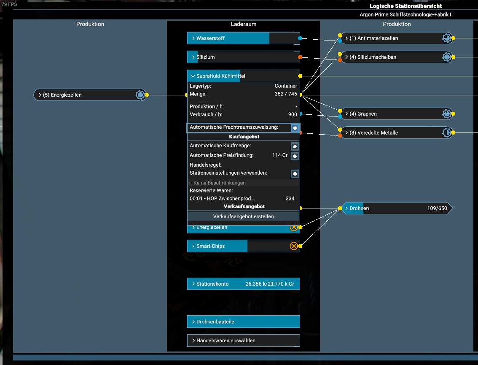The width and height of the screenshot is (478, 365).
Task: Expand Handelswaren auswählen row
Action: pos(243,341)
